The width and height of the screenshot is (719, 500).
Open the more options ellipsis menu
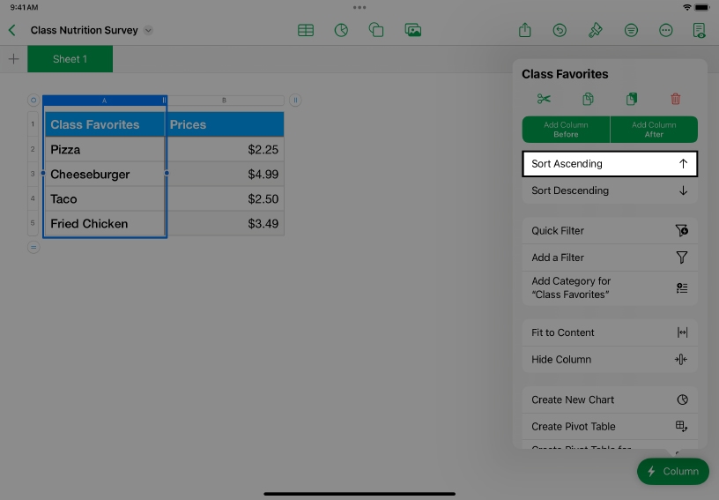tap(666, 30)
